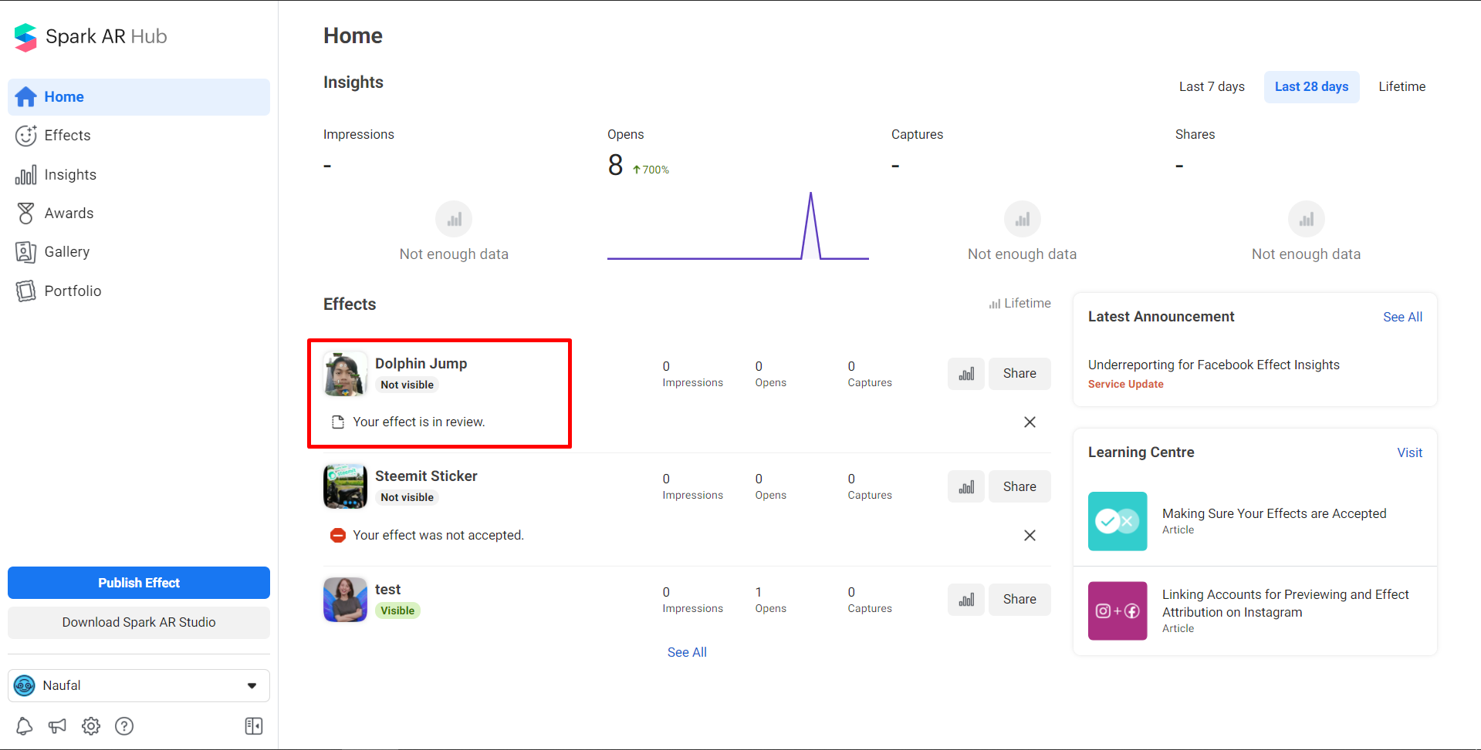Click Download Spark AR Studio
The height and width of the screenshot is (750, 1481).
pos(139,622)
